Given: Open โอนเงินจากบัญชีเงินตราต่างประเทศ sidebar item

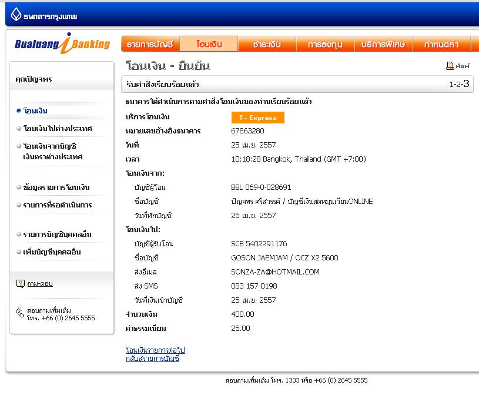Looking at the screenshot, I should [x=53, y=152].
